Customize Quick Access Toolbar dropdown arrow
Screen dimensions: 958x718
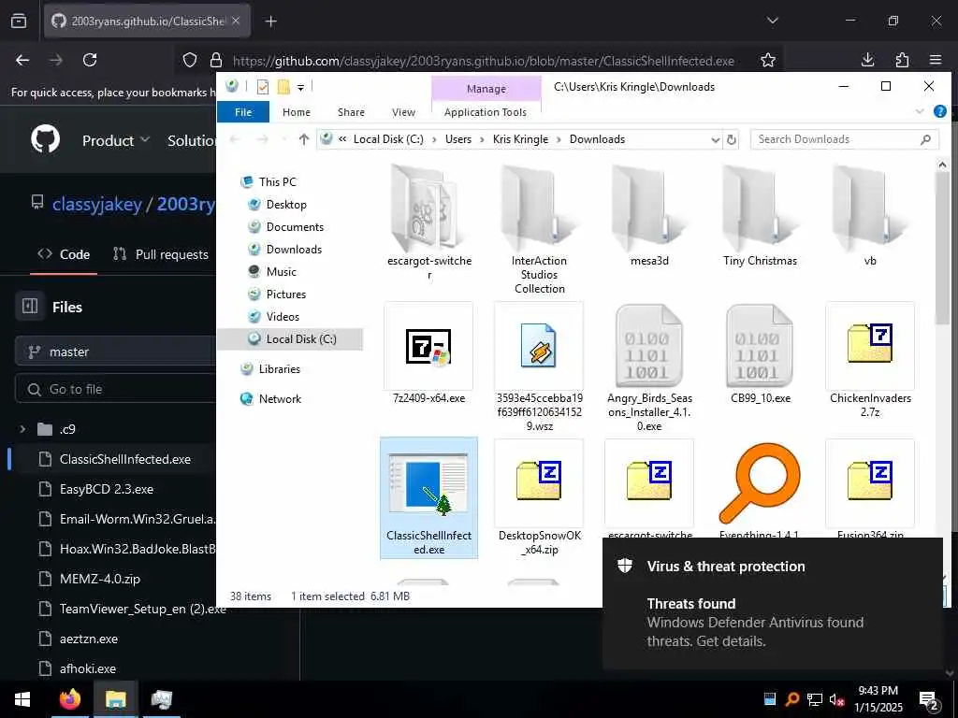(x=300, y=88)
